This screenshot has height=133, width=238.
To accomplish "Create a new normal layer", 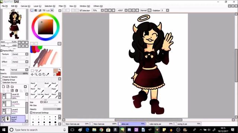I will click(x=3, y=86).
